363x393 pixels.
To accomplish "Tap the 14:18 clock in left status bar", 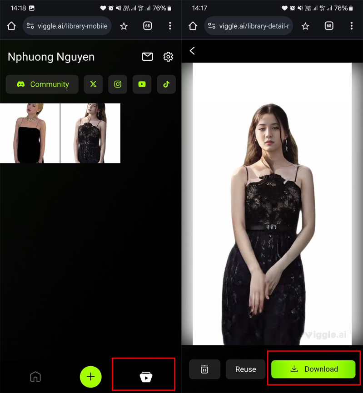I will 18,8.
